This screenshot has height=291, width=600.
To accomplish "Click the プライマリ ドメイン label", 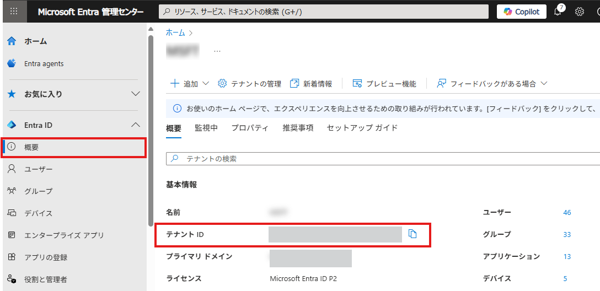I will pyautogui.click(x=200, y=257).
